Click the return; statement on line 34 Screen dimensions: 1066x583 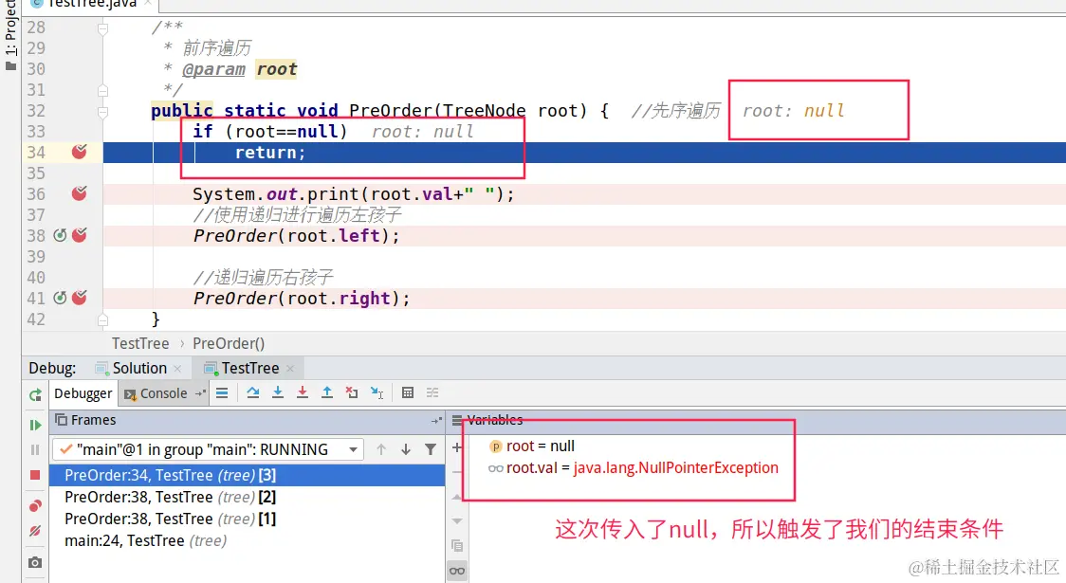(270, 153)
